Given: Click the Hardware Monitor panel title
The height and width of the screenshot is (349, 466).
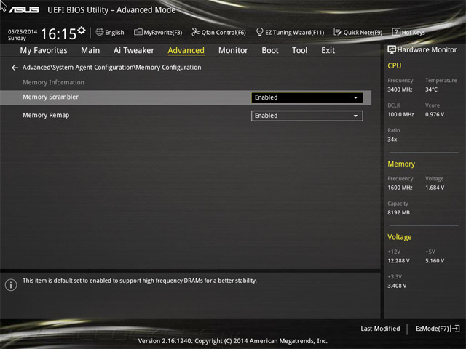Looking at the screenshot, I should click(x=427, y=50).
